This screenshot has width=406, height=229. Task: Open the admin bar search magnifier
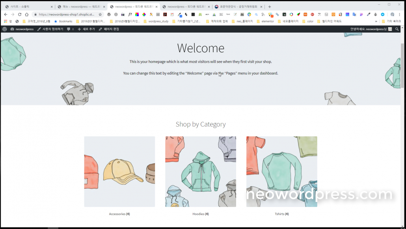(x=397, y=29)
